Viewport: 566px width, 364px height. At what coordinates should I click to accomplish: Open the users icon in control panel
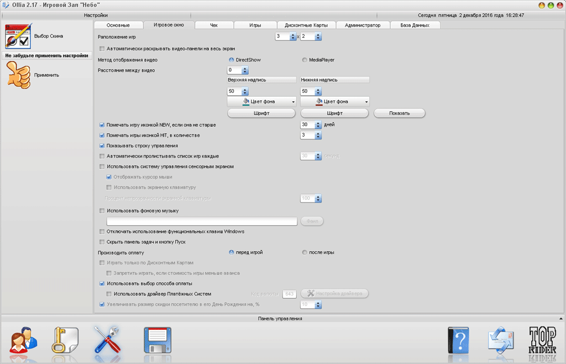click(23, 341)
